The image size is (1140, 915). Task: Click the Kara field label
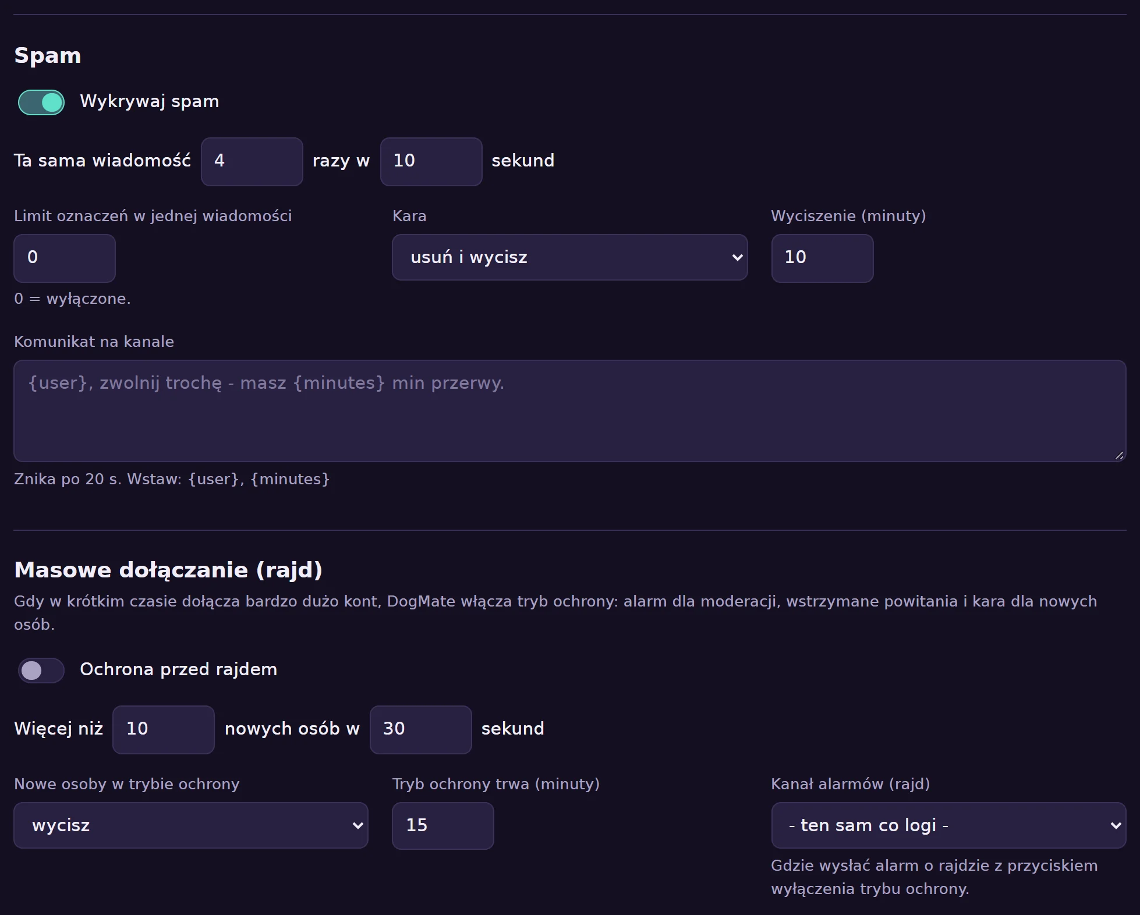click(409, 217)
